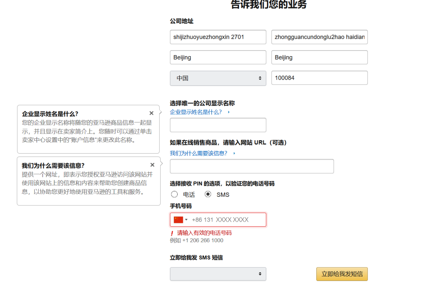Open the 中国 country dropdown

(218, 78)
